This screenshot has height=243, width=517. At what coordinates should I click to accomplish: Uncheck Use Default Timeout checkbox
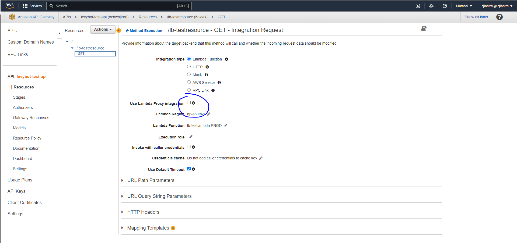189,169
